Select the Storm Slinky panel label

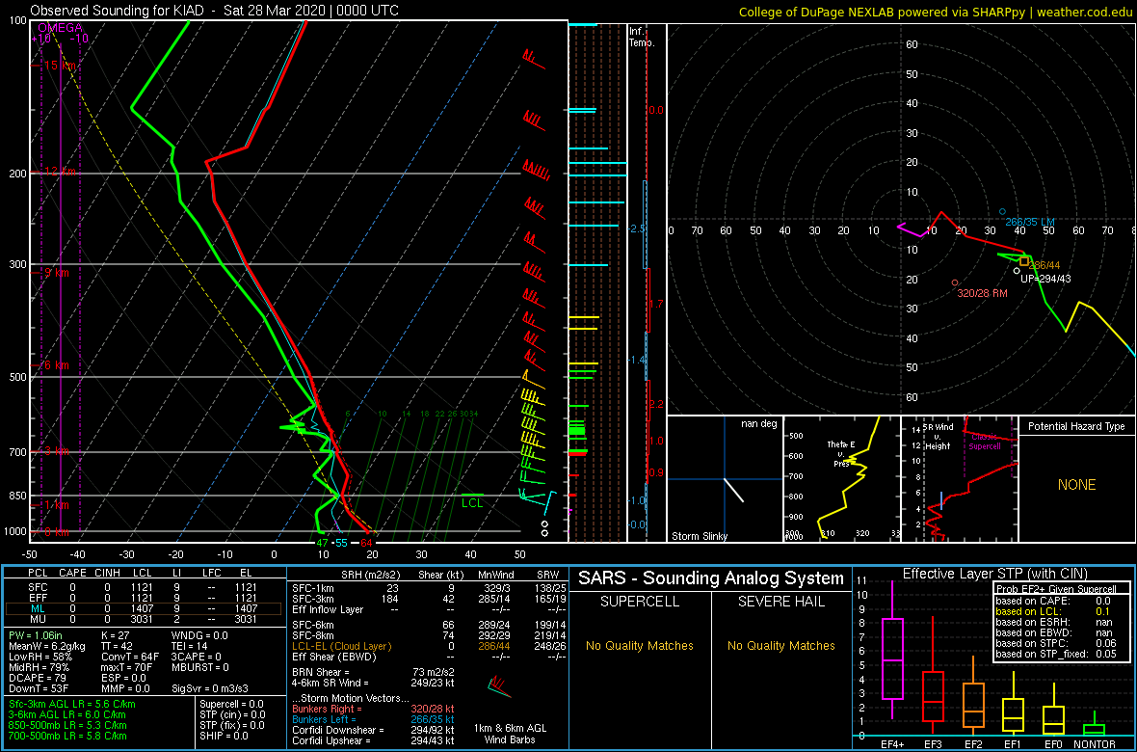click(x=699, y=536)
